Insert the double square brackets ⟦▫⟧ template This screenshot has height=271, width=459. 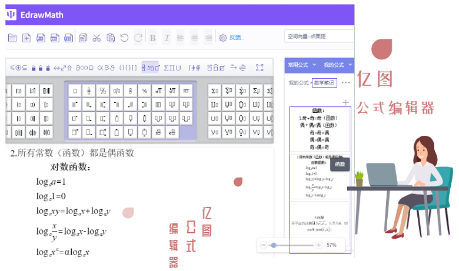(46, 91)
